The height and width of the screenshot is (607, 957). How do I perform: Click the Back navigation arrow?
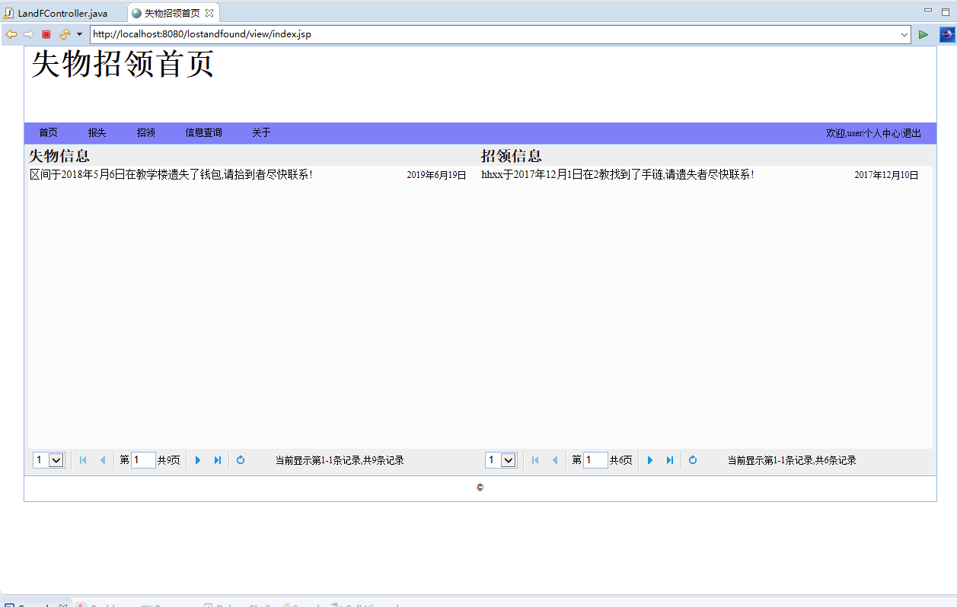coord(11,34)
